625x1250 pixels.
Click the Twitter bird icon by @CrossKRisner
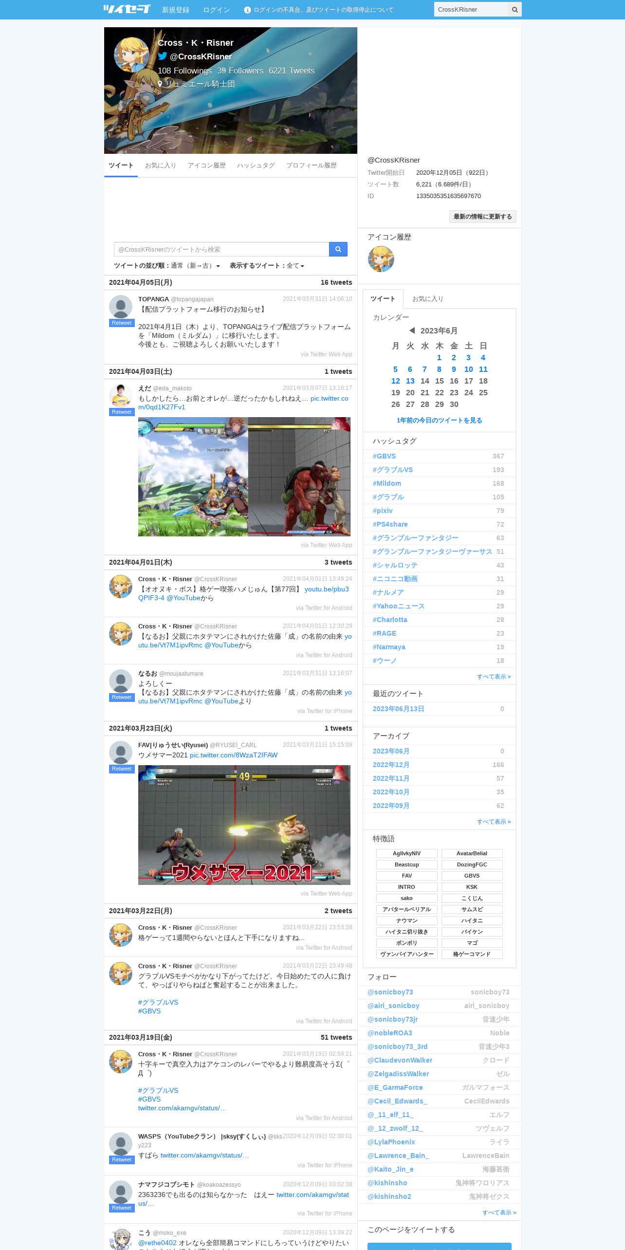(x=163, y=56)
